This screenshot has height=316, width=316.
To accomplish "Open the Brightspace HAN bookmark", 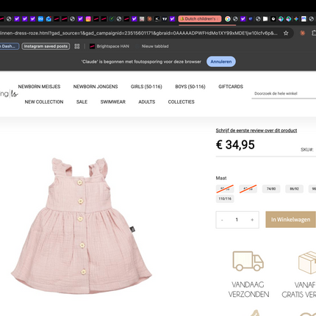I will (109, 46).
